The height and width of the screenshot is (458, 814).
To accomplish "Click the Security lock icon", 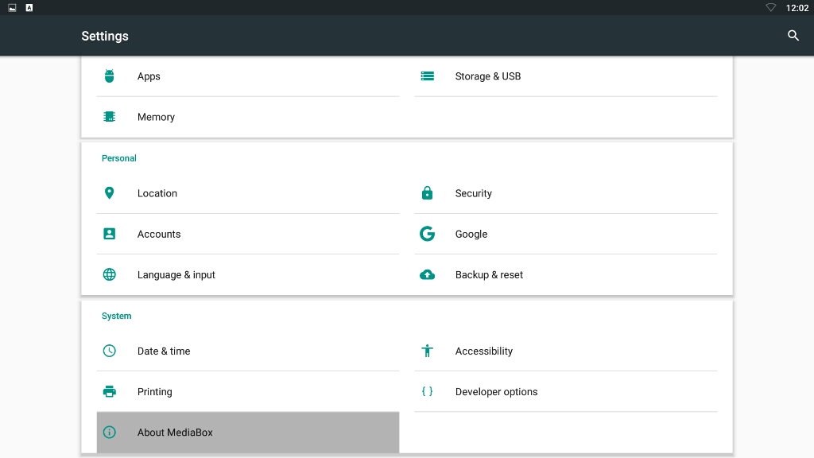I will coord(428,193).
